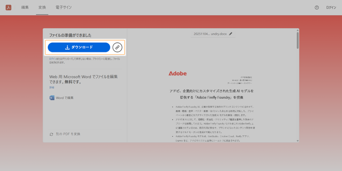Click the Adobe logo in the document preview
342x171 pixels.
(x=177, y=73)
